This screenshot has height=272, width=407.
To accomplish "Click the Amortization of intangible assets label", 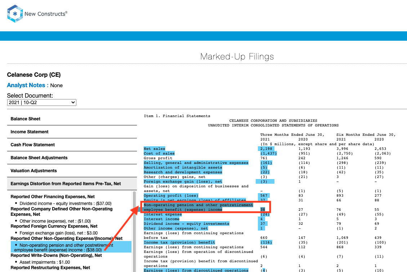I will [183, 168].
